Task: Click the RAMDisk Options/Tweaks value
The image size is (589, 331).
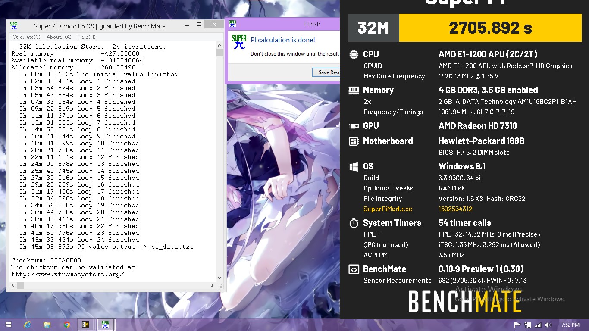Action: tap(451, 188)
